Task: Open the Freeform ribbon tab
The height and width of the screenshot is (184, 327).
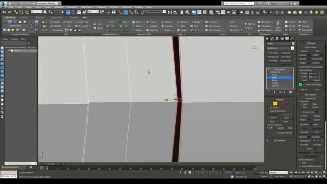Action: coord(24,18)
